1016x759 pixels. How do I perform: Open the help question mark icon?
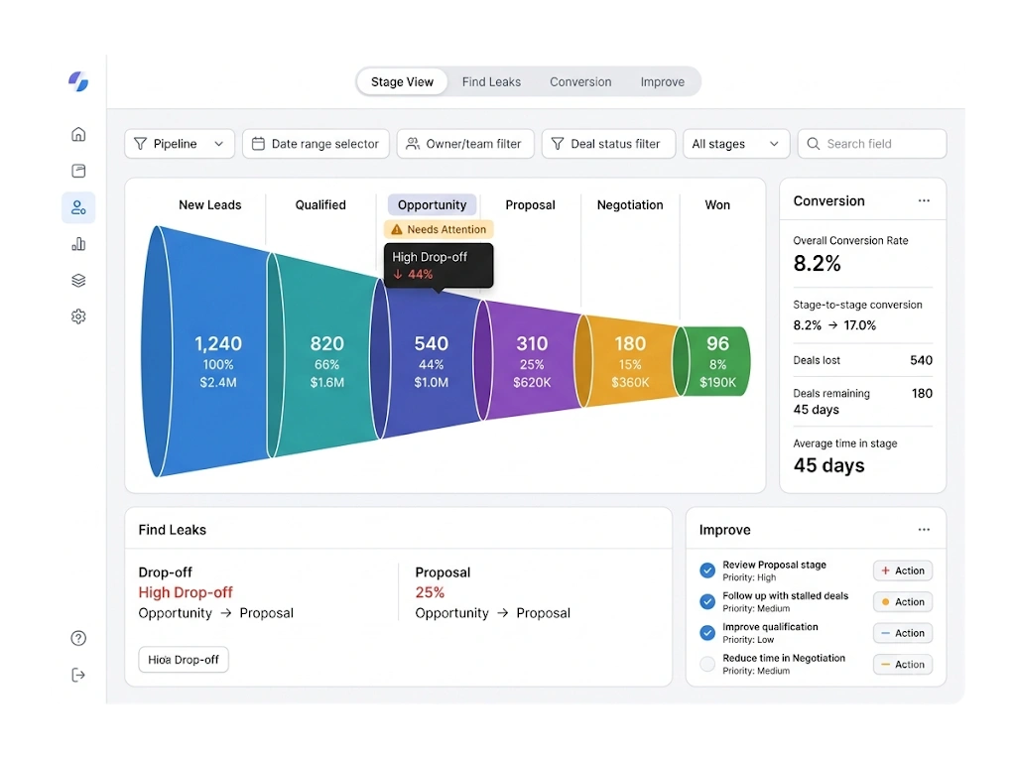[x=78, y=638]
